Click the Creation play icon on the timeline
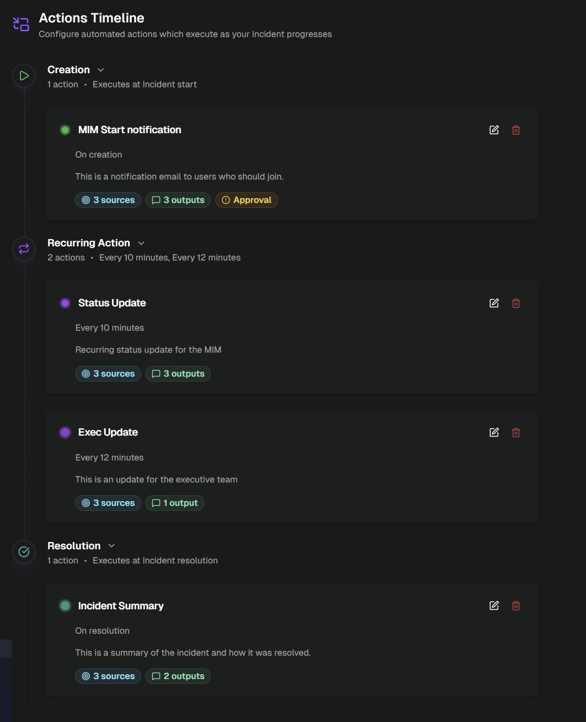 click(x=23, y=76)
